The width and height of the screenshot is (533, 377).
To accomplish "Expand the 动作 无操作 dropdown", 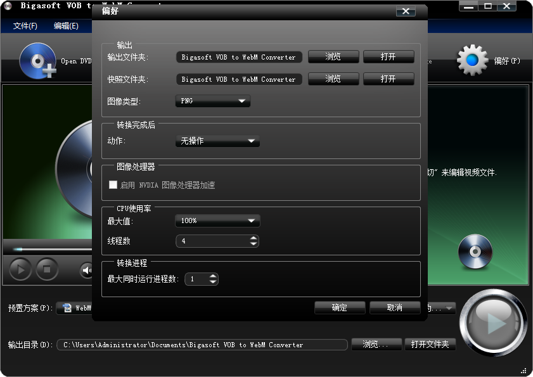I will pos(217,141).
